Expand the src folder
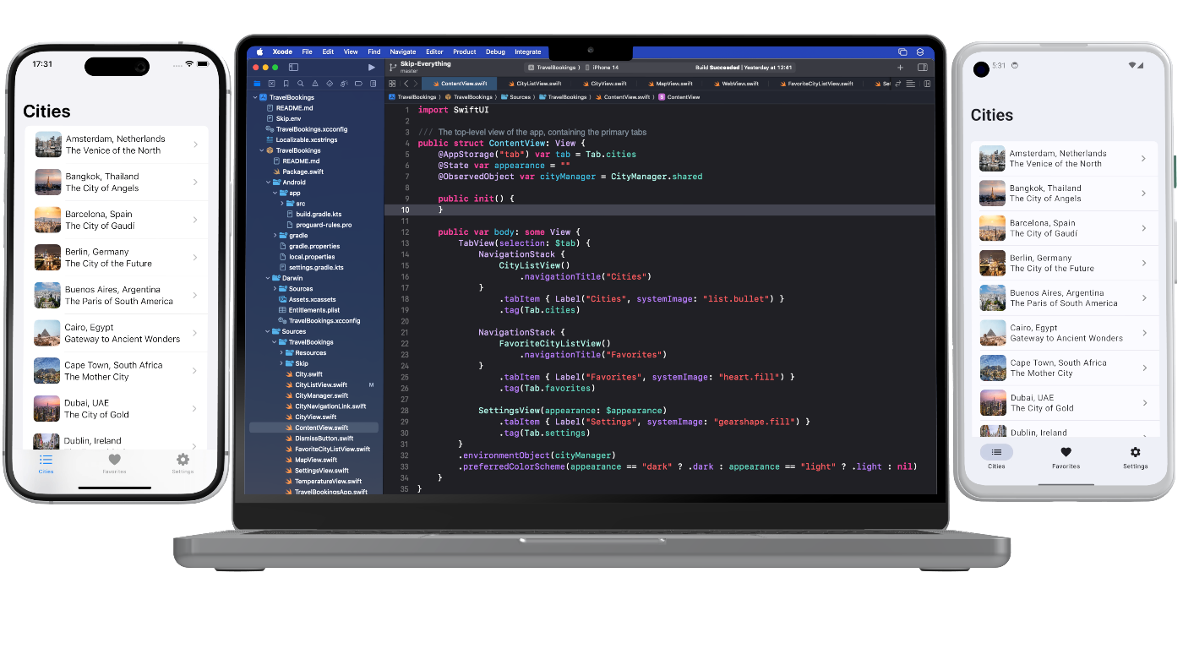 click(x=281, y=204)
